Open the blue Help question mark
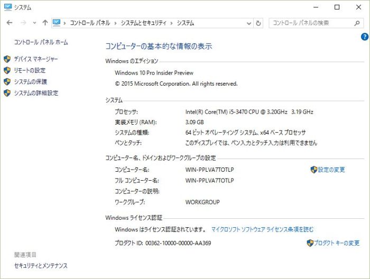The height and width of the screenshot is (279, 370). pos(364,36)
